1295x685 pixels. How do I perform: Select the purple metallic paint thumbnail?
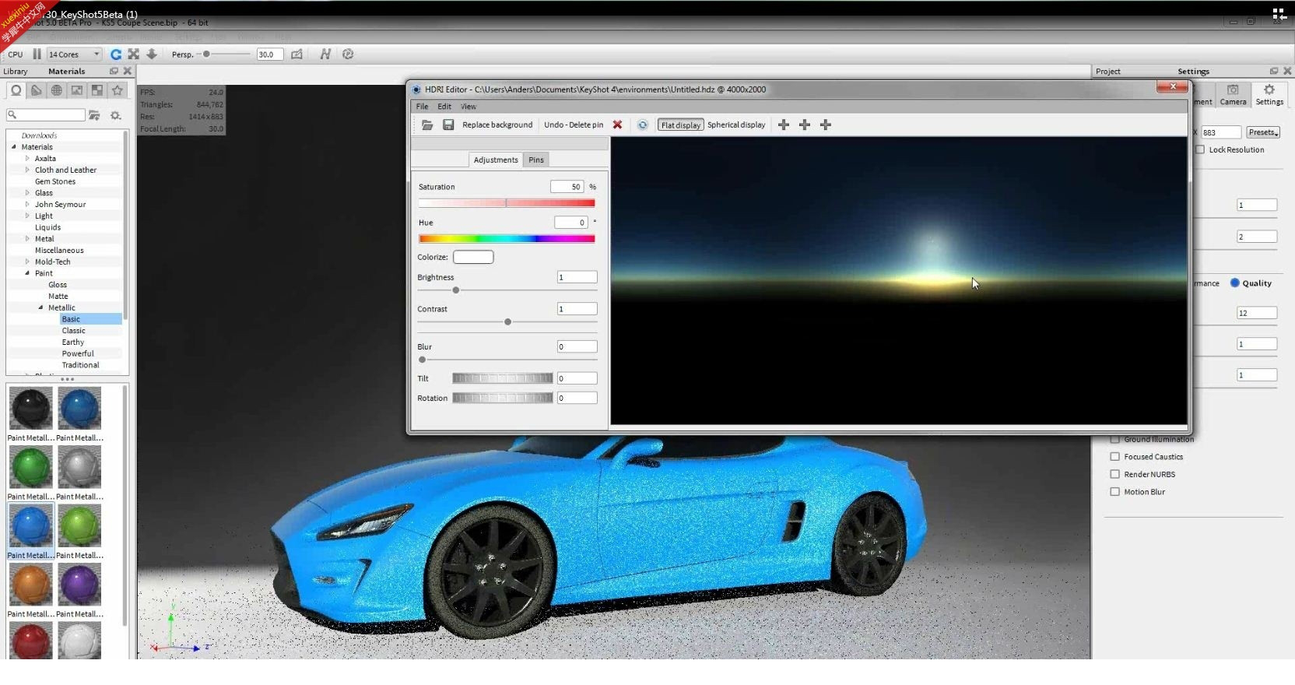pyautogui.click(x=79, y=584)
